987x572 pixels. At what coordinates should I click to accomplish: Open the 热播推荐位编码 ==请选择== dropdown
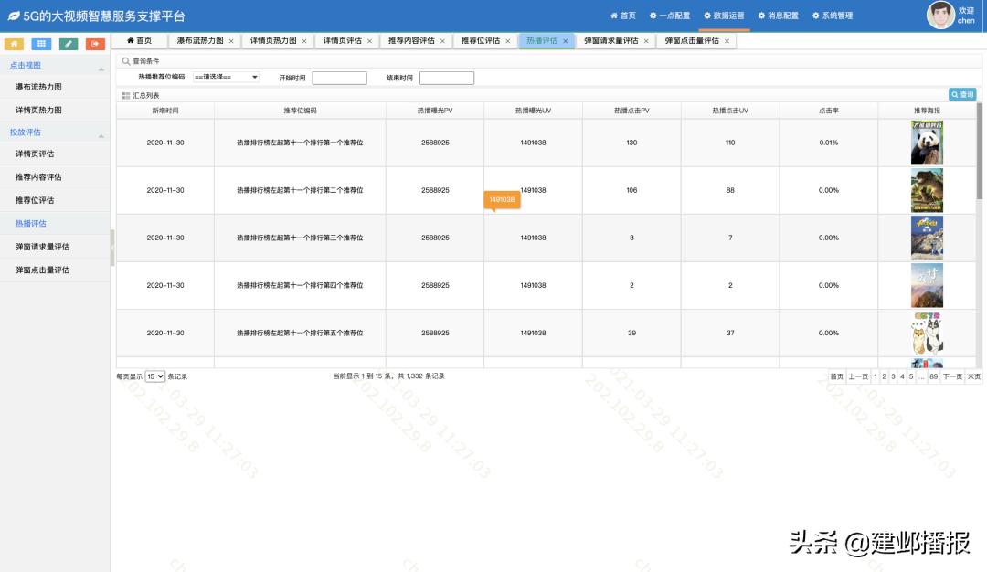[228, 77]
